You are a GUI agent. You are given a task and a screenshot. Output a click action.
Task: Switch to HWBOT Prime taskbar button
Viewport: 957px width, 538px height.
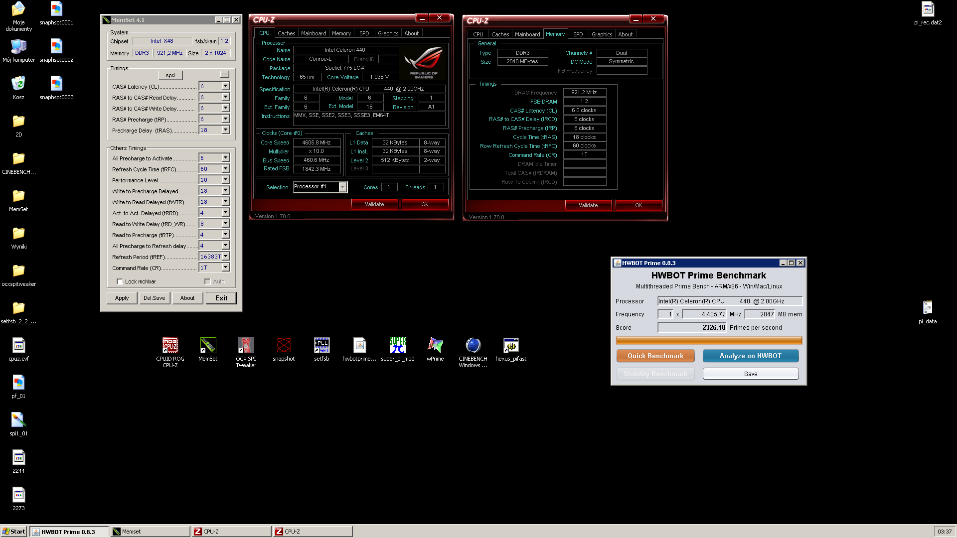point(69,532)
